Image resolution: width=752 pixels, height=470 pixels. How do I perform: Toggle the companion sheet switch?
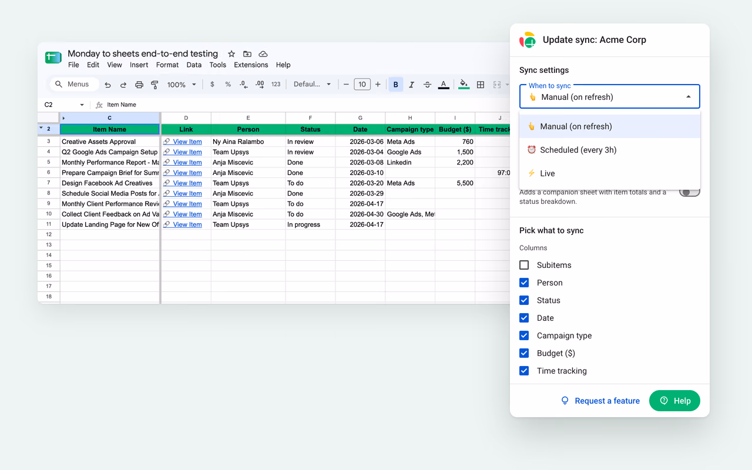(690, 192)
